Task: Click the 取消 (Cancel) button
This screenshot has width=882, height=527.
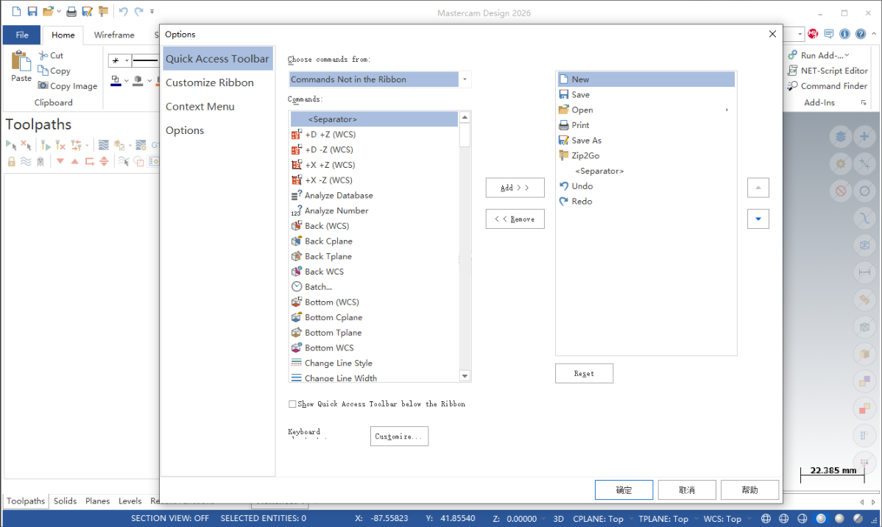Action: [687, 490]
